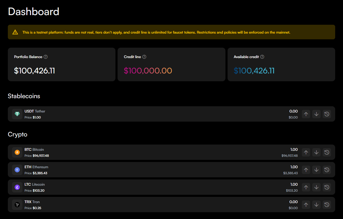This screenshot has width=343, height=219.
Task: Click the up arrow in Litecoin row
Action: (x=306, y=187)
